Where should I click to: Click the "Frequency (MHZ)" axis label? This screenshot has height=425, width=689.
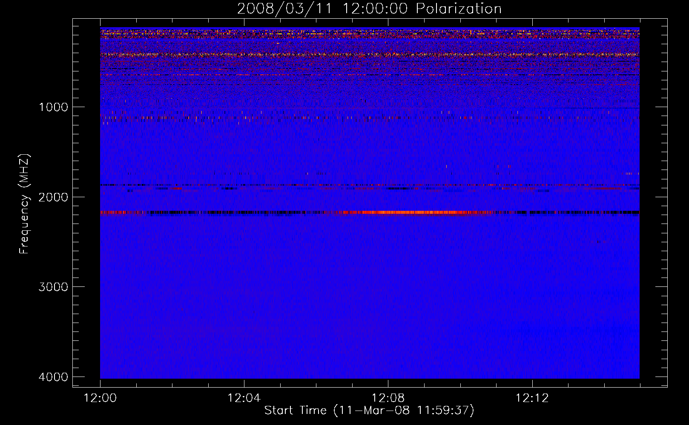(24, 204)
